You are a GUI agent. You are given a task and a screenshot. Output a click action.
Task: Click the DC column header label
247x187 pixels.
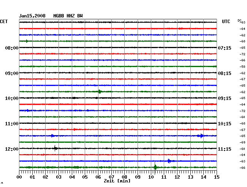tap(239, 20)
